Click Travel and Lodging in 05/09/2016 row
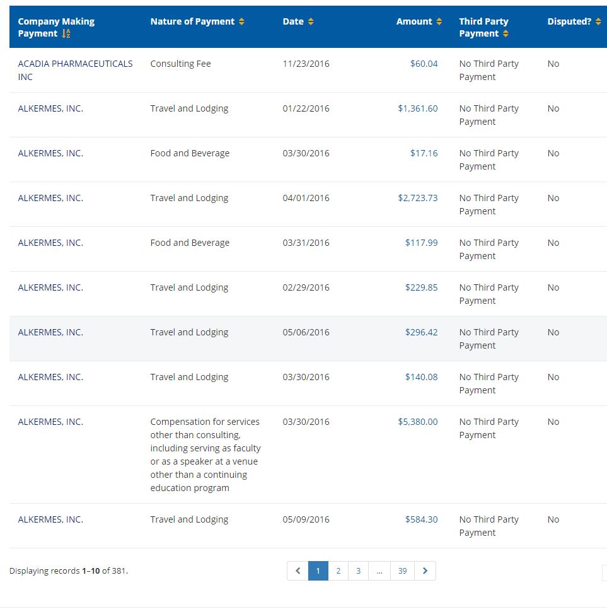Screen dimensions: 607x614 [189, 519]
